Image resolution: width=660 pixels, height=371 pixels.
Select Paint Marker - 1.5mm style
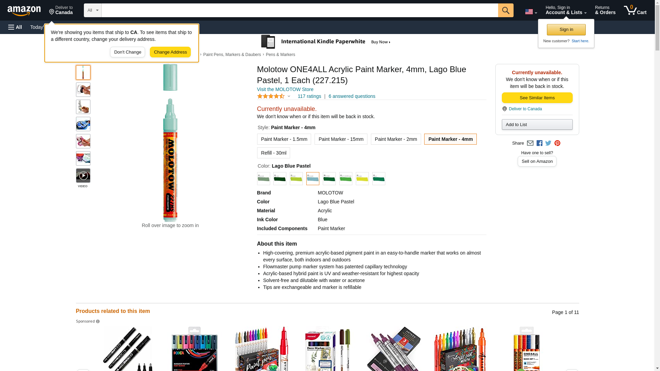pos(284,139)
